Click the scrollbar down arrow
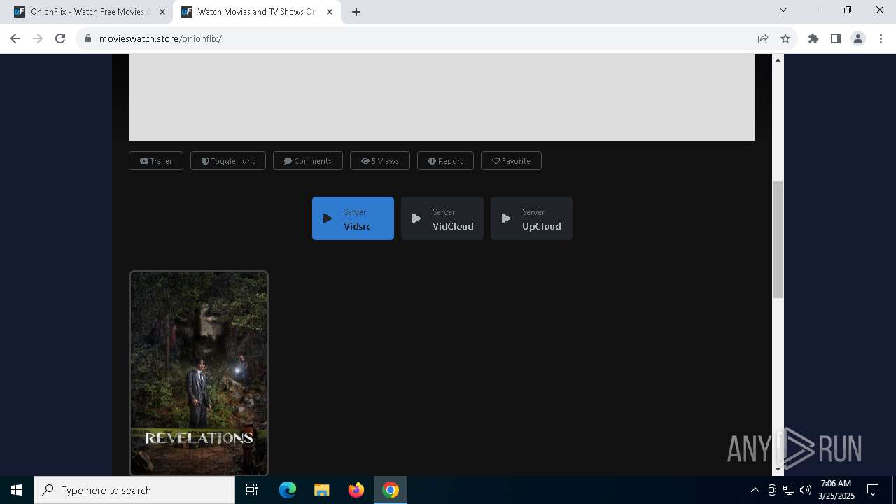Screen dimensions: 896x504 point(778,470)
